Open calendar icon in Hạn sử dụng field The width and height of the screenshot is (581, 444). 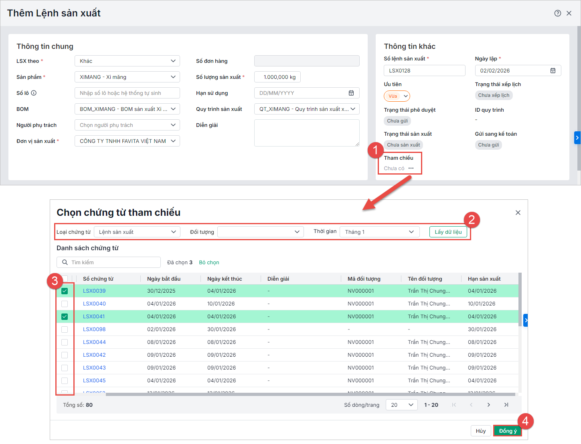click(351, 93)
